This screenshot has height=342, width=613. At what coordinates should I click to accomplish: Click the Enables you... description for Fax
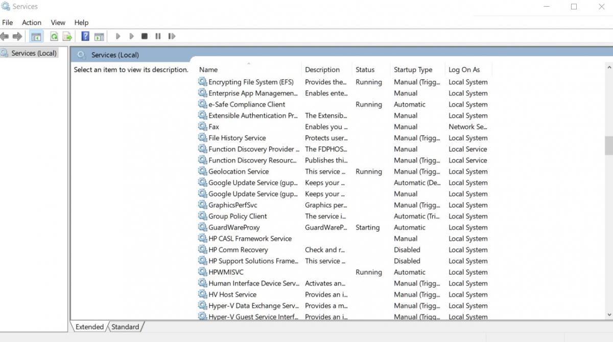pyautogui.click(x=326, y=127)
